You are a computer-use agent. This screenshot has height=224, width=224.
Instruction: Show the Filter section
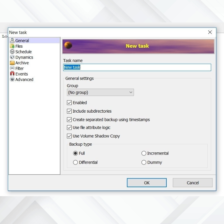tap(20, 68)
